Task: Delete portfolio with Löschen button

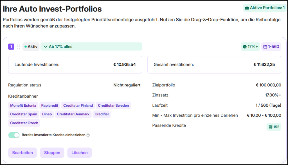Action: [80, 153]
